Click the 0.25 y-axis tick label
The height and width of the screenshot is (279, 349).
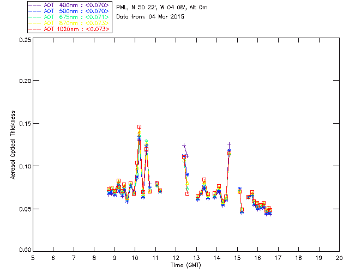coord(24,40)
